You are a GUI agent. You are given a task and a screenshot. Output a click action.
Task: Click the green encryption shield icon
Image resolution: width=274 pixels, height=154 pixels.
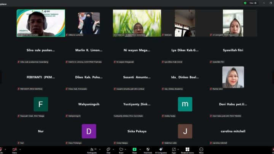click(245, 3)
